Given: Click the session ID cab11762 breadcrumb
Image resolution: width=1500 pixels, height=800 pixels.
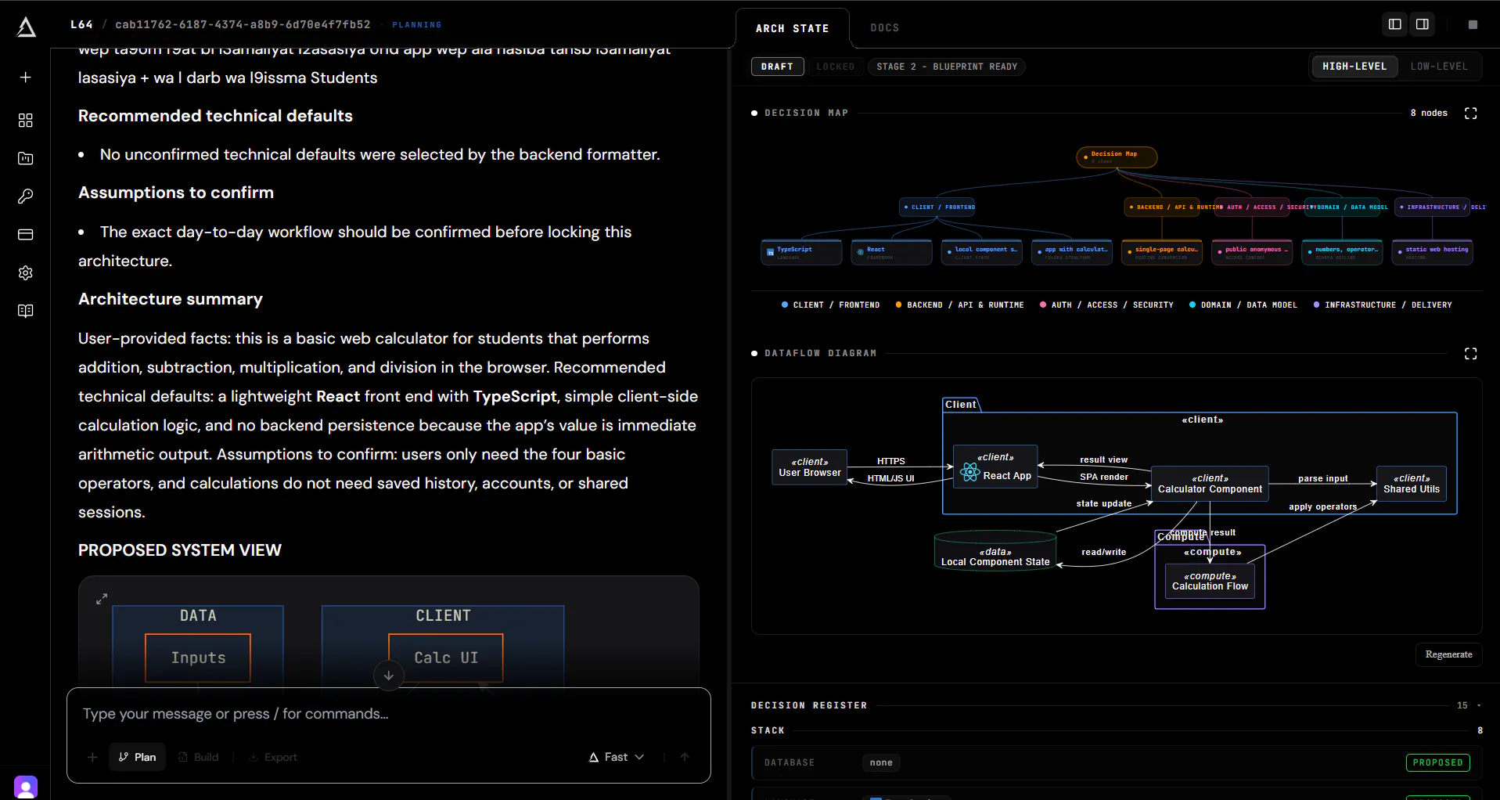Looking at the screenshot, I should (243, 24).
